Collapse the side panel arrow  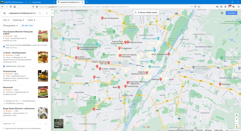pos(53,13)
